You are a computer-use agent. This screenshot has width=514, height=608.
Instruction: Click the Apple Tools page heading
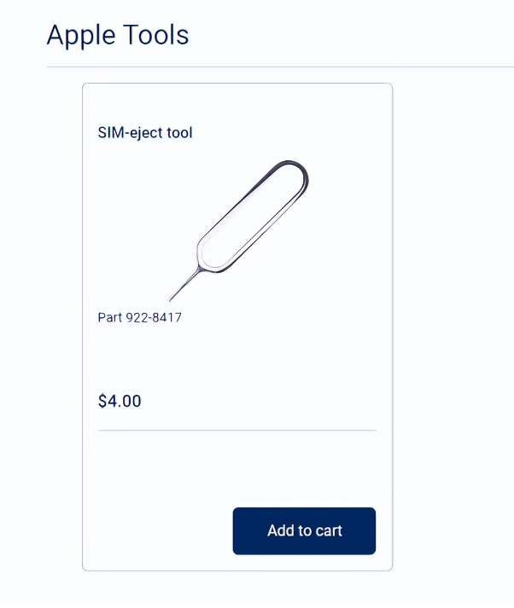pyautogui.click(x=118, y=35)
